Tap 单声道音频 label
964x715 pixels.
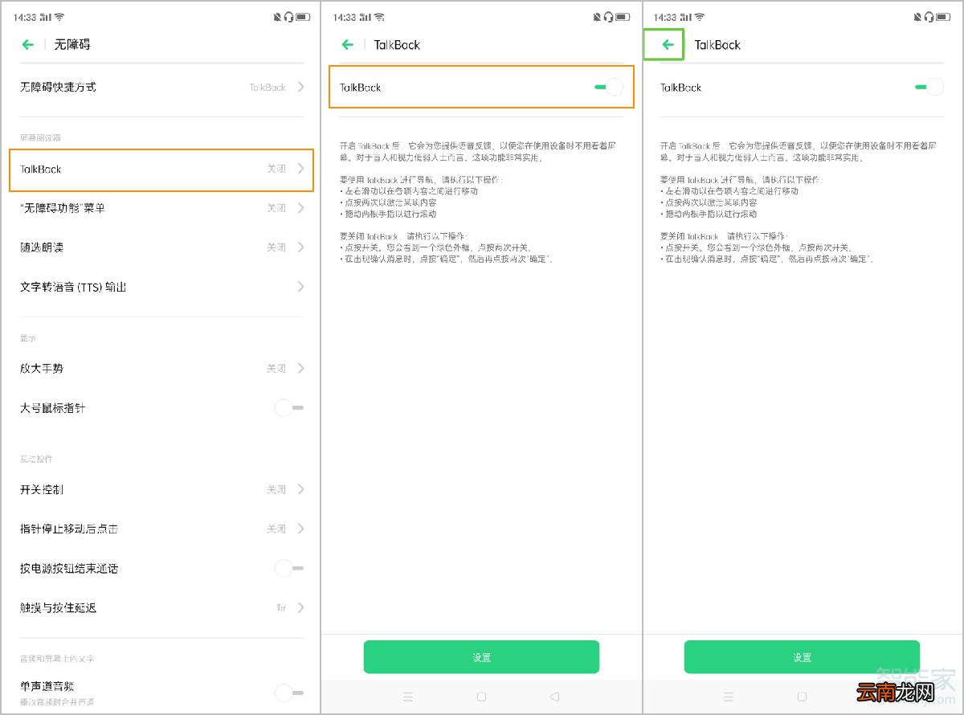coord(47,685)
